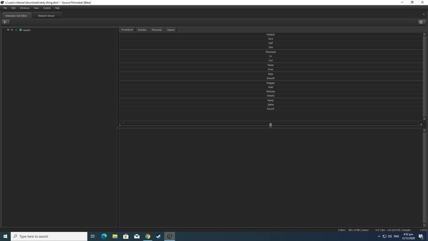Apply the Jitter preset
This screenshot has width=428, height=241.
point(271,74)
